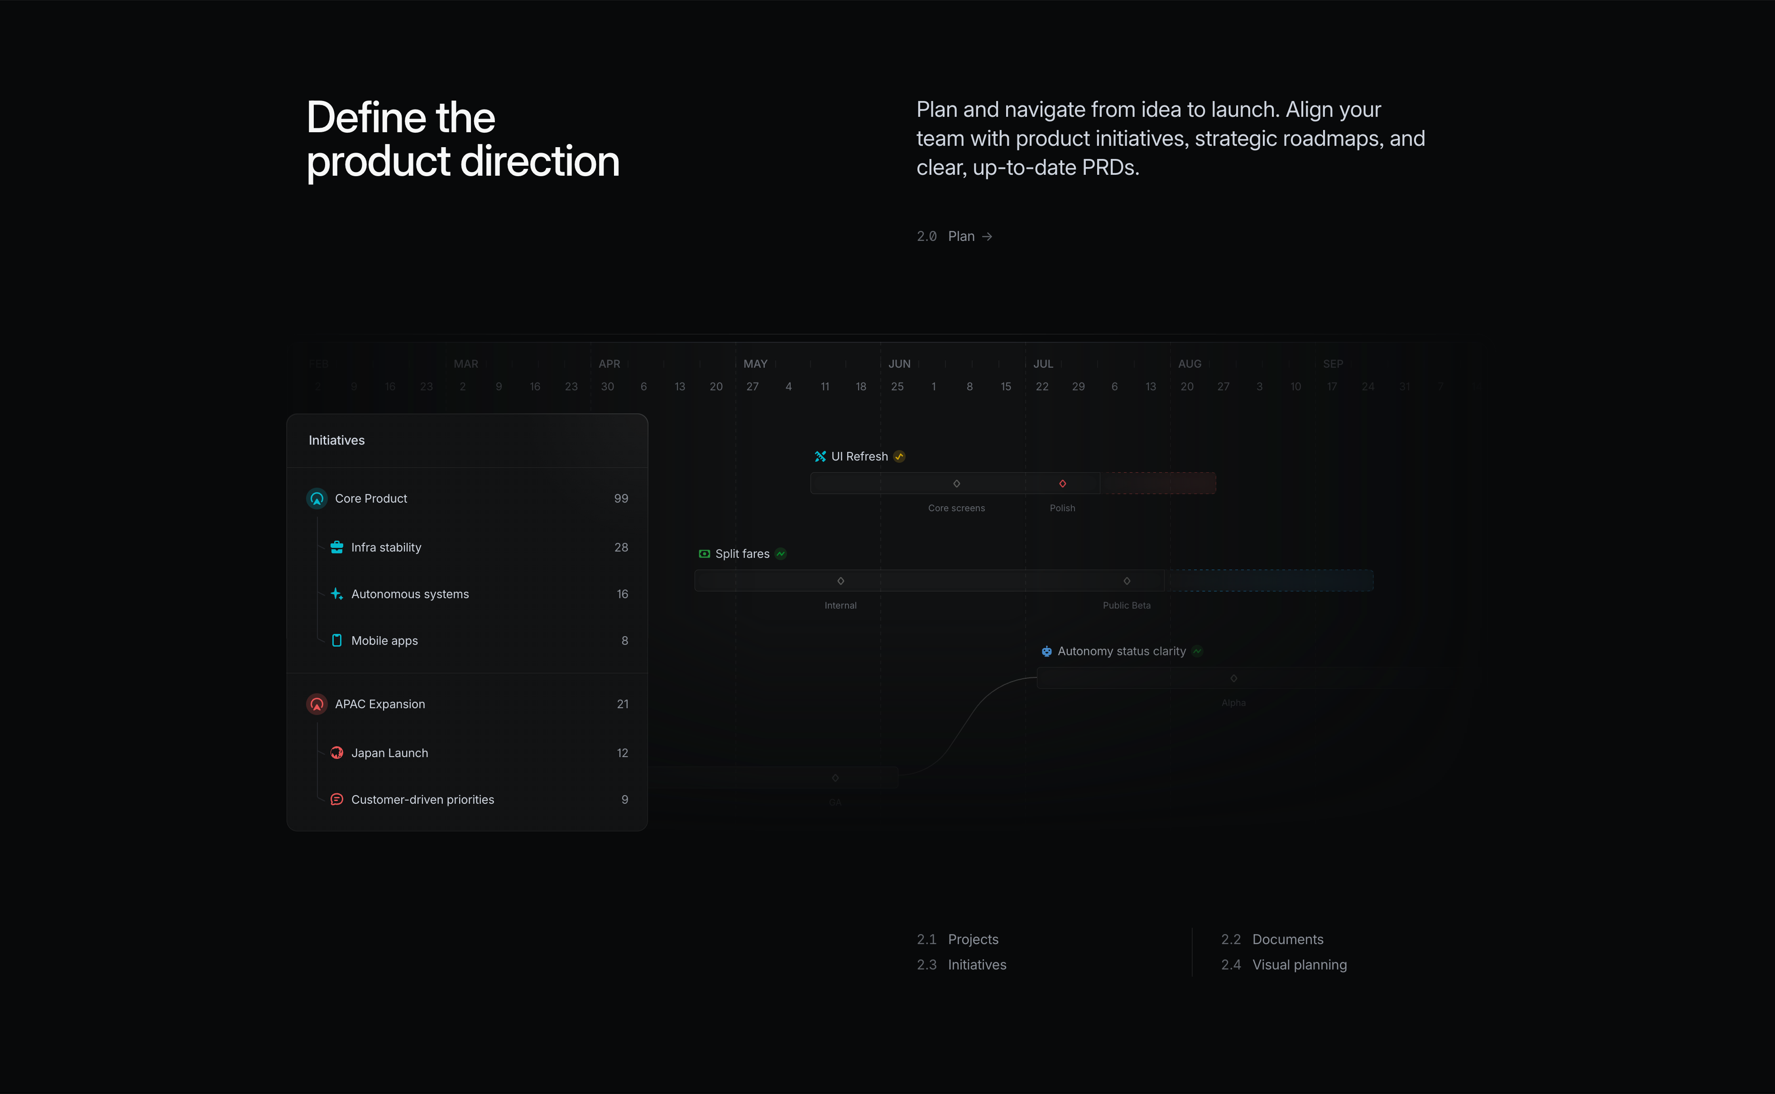
Task: Click the GA milestone diamond
Action: coord(835,778)
